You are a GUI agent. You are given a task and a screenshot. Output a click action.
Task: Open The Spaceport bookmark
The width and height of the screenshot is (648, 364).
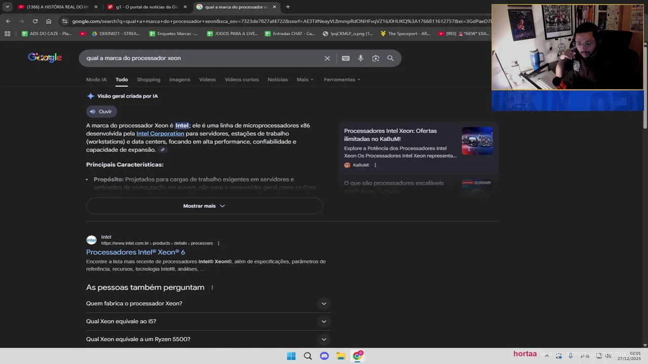tap(406, 34)
